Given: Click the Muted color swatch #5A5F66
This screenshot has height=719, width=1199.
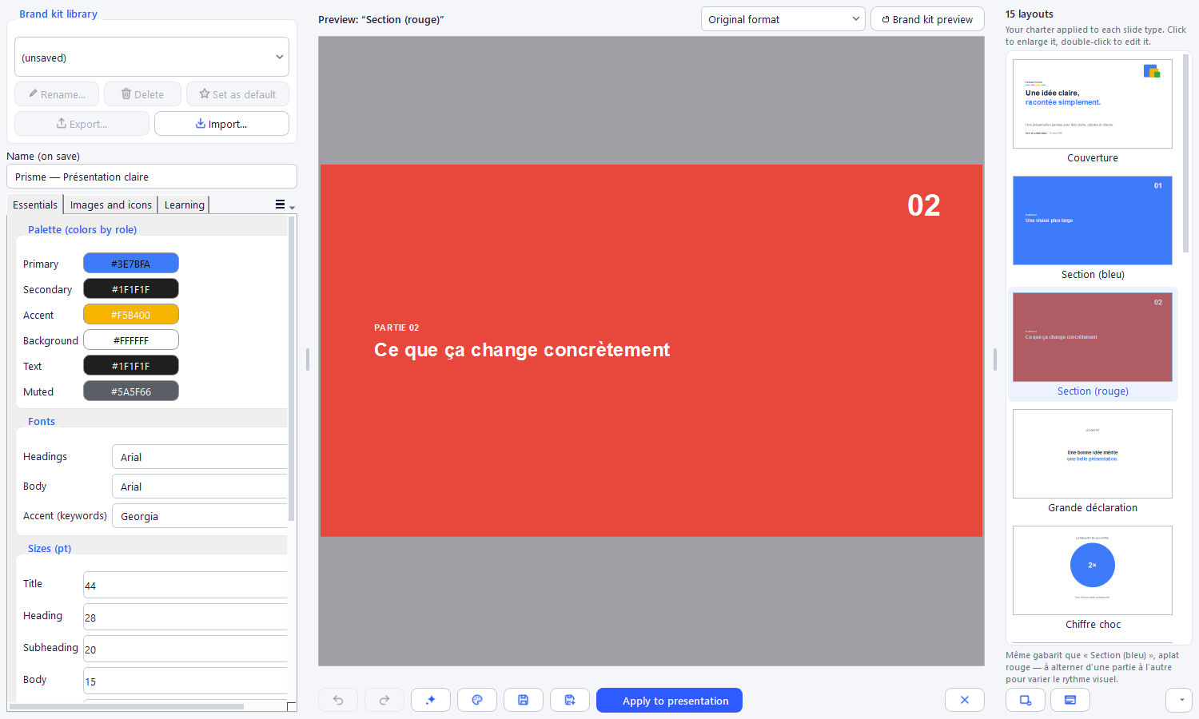Looking at the screenshot, I should tap(131, 391).
